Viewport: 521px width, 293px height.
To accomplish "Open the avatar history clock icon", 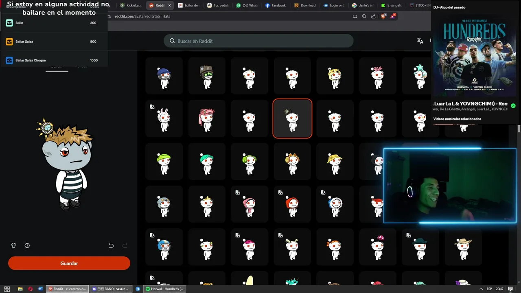I will (x=27, y=245).
